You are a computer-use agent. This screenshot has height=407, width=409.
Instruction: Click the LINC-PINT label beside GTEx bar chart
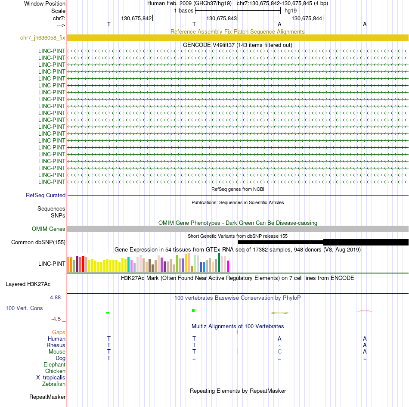pyautogui.click(x=52, y=264)
